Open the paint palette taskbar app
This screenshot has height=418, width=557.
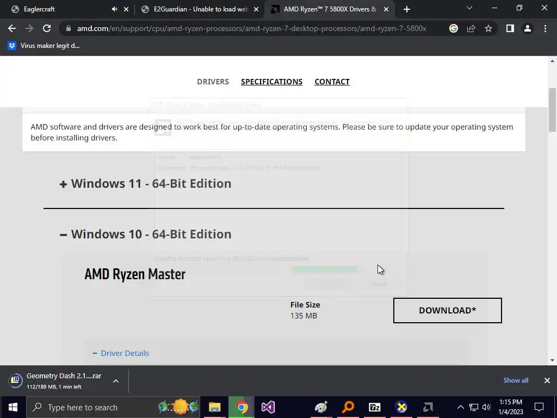(321, 407)
